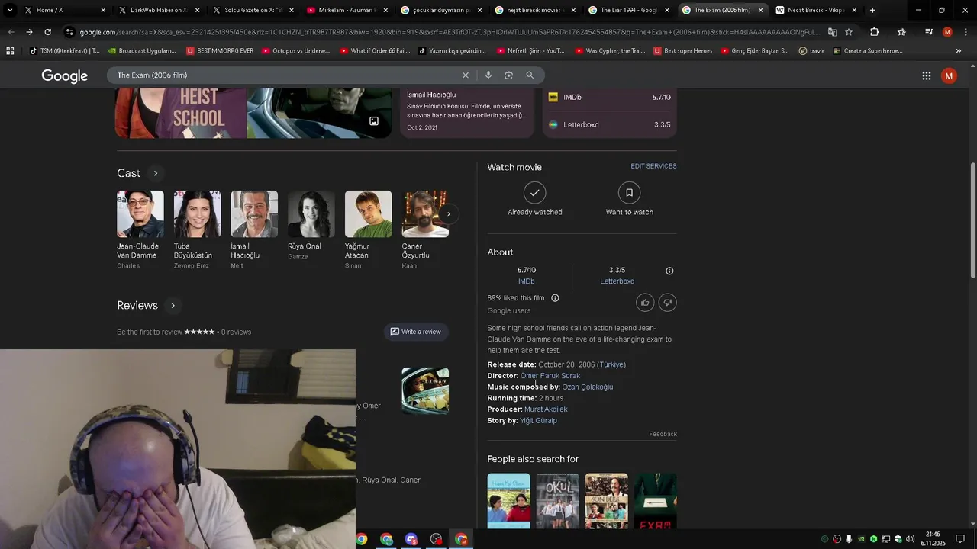Start voice search with microphone icon
The height and width of the screenshot is (549, 977).
pyautogui.click(x=488, y=75)
